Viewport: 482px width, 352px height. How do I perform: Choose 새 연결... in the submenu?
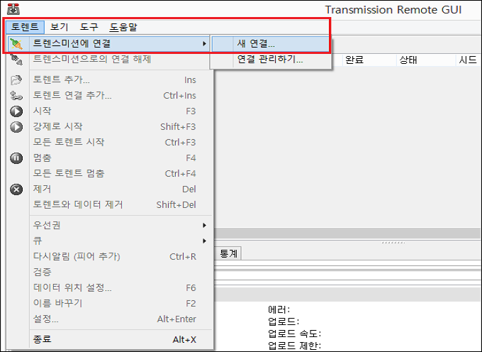pyautogui.click(x=271, y=44)
